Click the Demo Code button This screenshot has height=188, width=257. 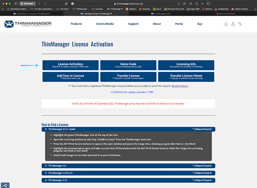click(x=128, y=65)
